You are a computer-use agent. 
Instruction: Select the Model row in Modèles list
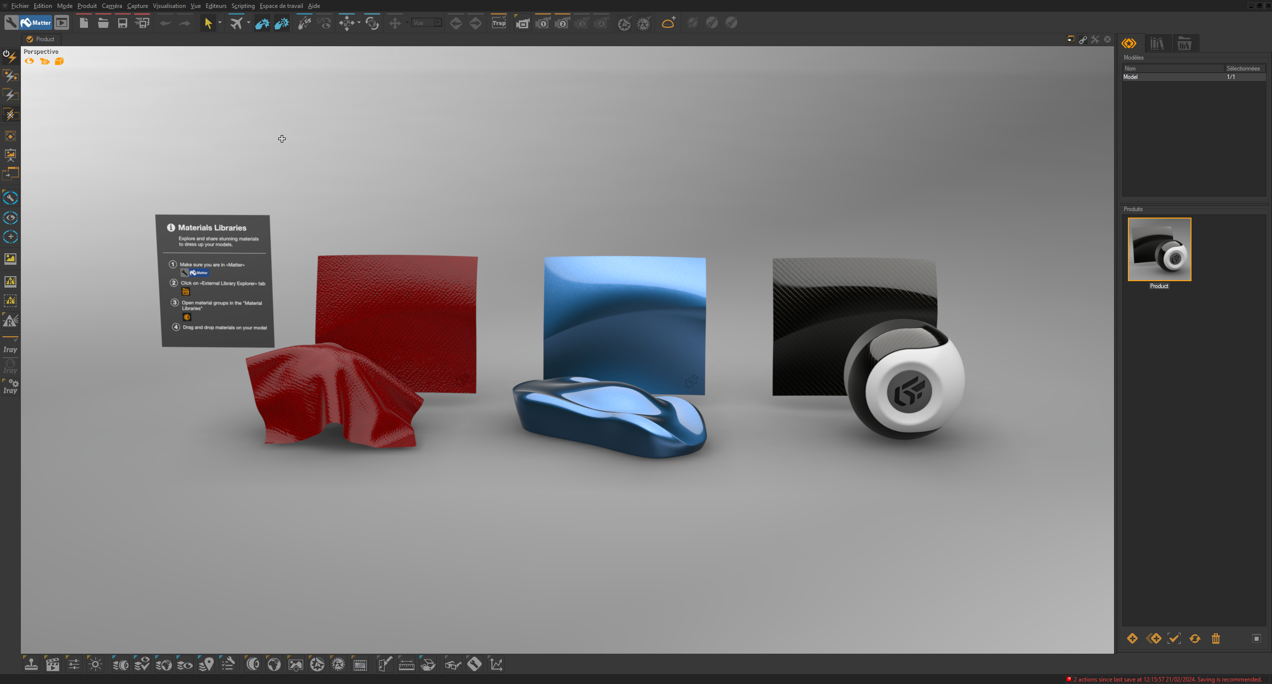click(x=1143, y=77)
